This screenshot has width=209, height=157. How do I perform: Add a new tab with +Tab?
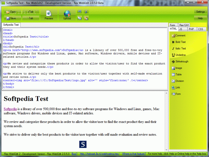tap(31, 12)
